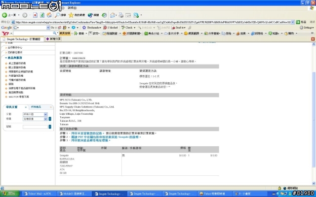The image size is (316, 197).
Task: Open the Back button history dropdown arrow
Action: 19,15
